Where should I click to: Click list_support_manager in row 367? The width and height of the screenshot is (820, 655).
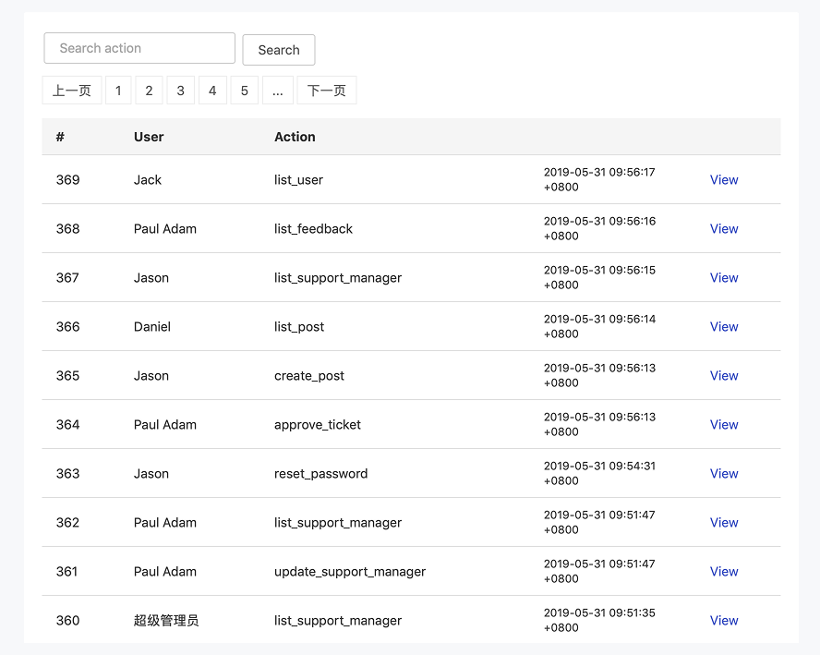[x=338, y=277]
